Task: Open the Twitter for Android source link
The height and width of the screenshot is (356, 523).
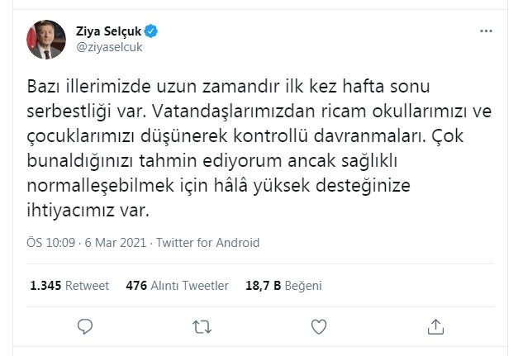Action: tap(207, 243)
